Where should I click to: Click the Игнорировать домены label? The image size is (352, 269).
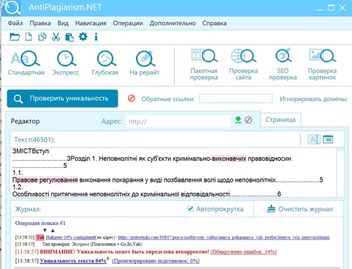coord(314,99)
